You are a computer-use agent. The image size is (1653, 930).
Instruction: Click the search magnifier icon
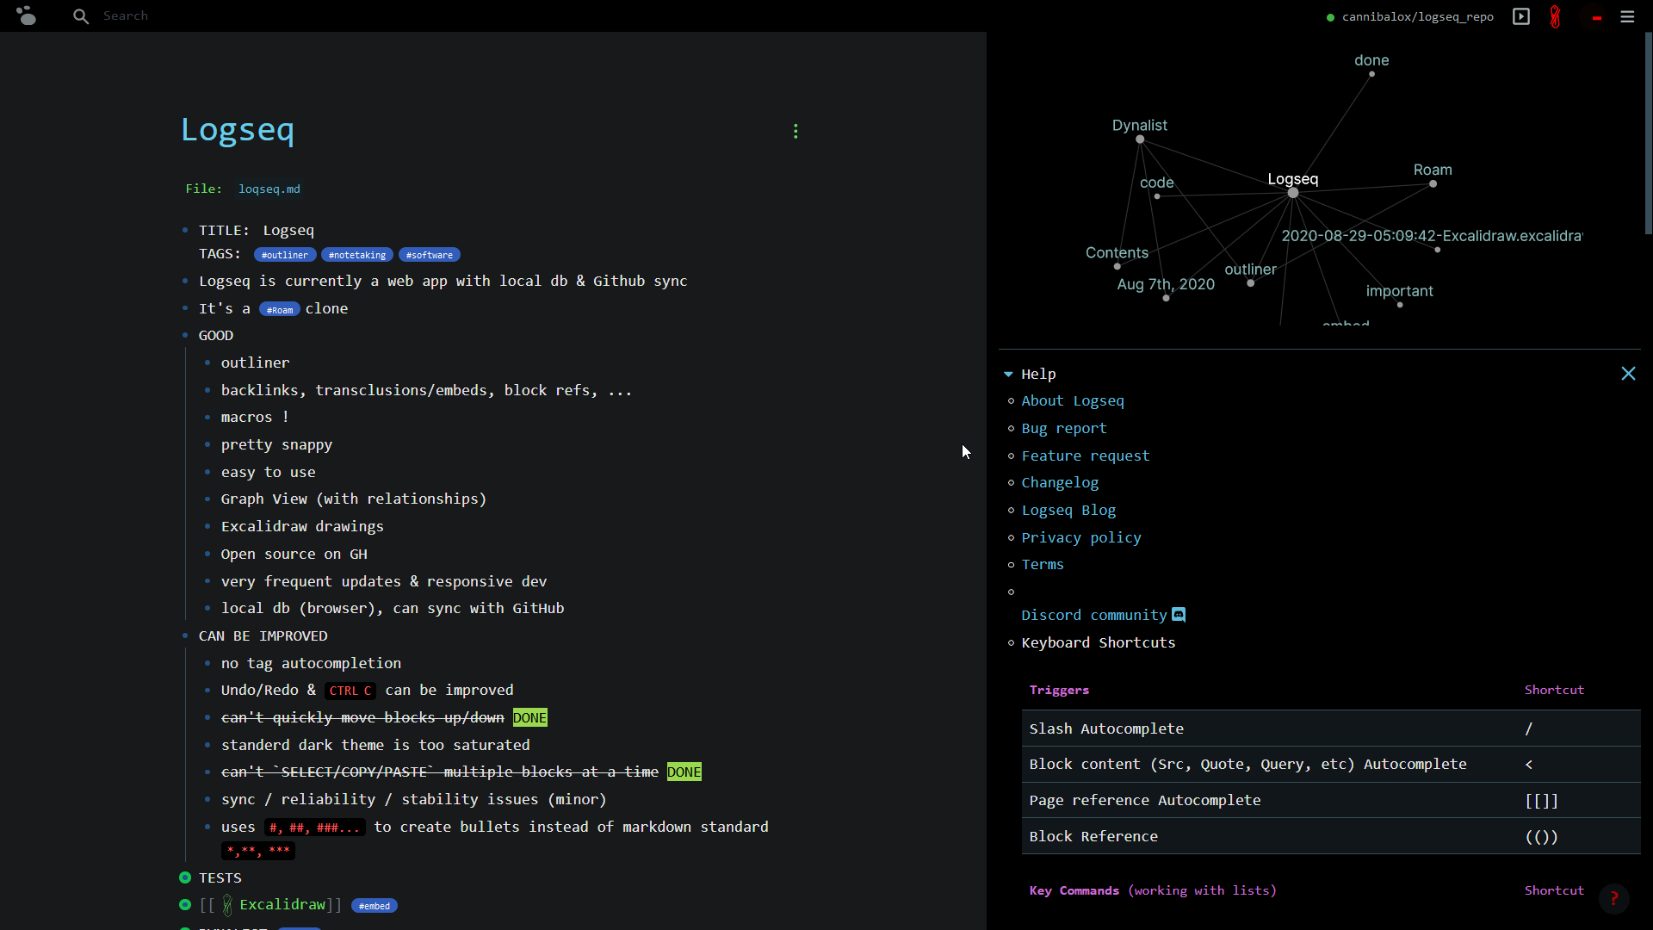[x=80, y=15]
